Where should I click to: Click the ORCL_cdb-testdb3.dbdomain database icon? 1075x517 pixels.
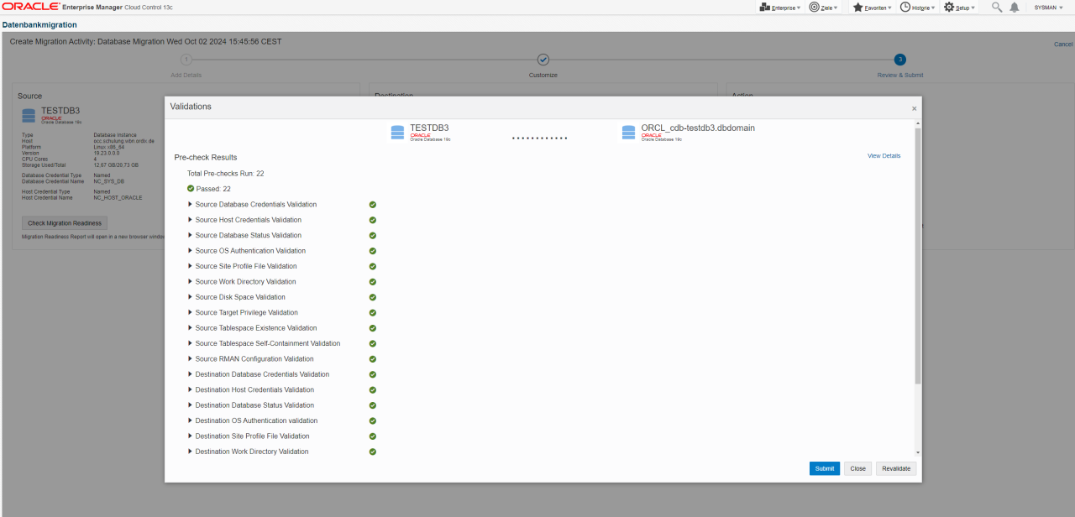pyautogui.click(x=628, y=133)
